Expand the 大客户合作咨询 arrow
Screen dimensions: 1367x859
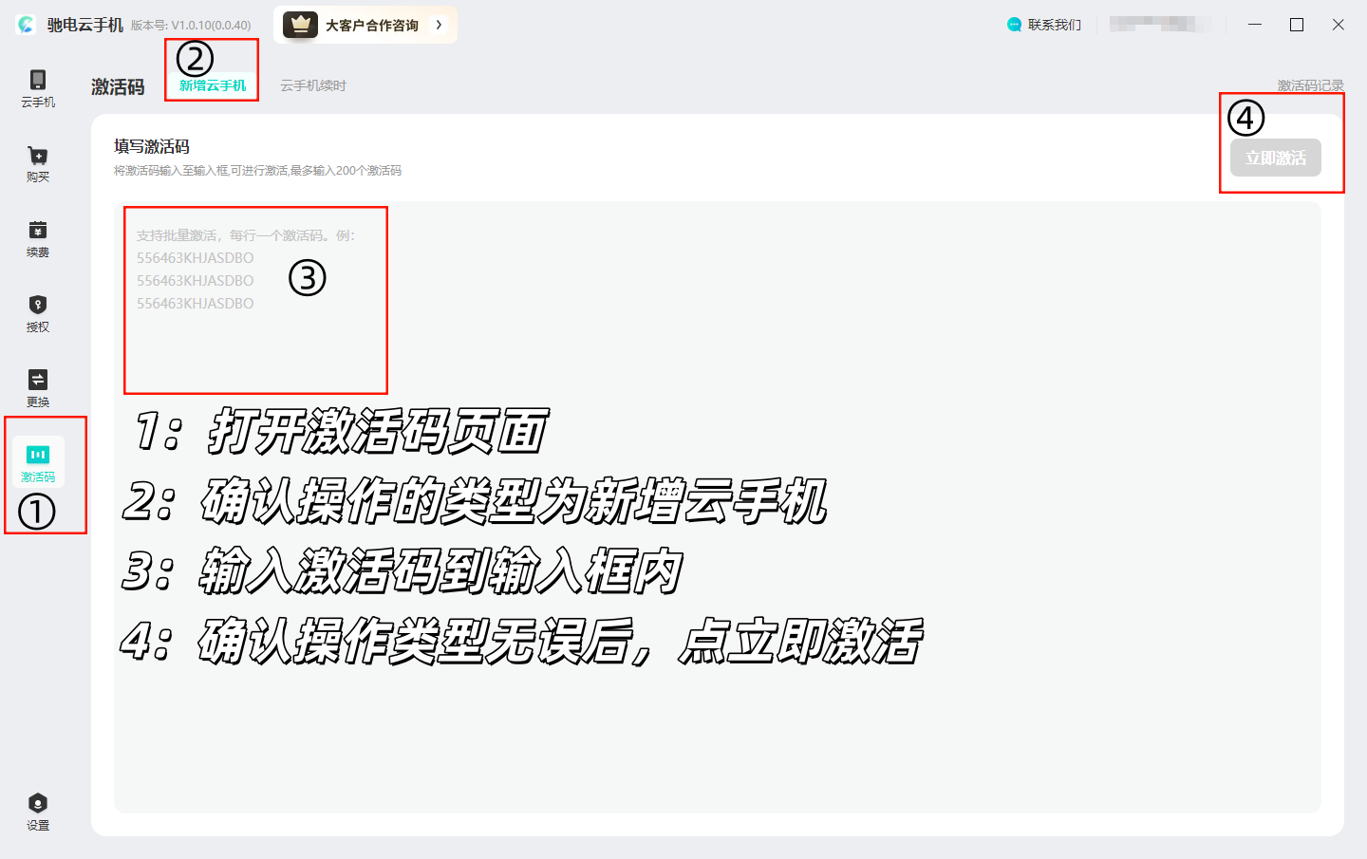(x=439, y=25)
